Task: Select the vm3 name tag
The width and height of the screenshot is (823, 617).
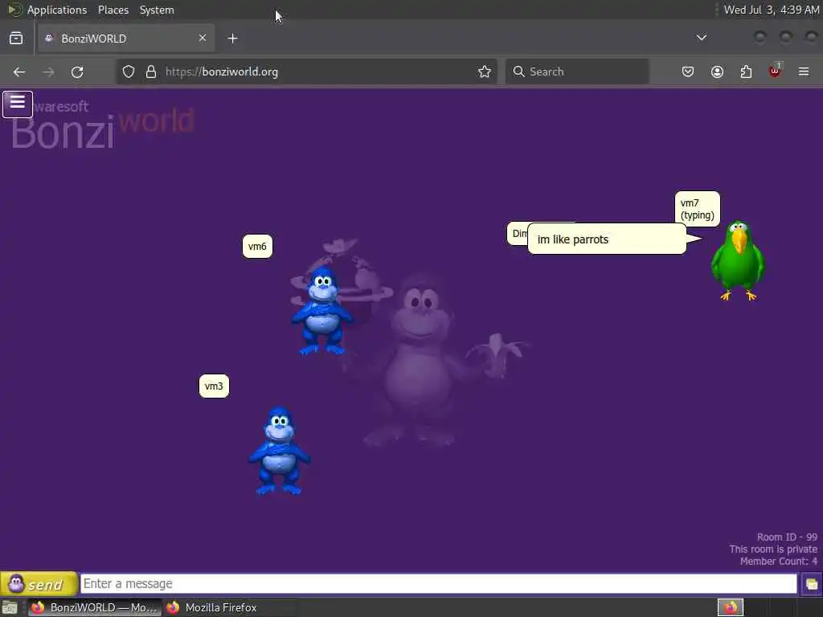Action: click(x=214, y=386)
